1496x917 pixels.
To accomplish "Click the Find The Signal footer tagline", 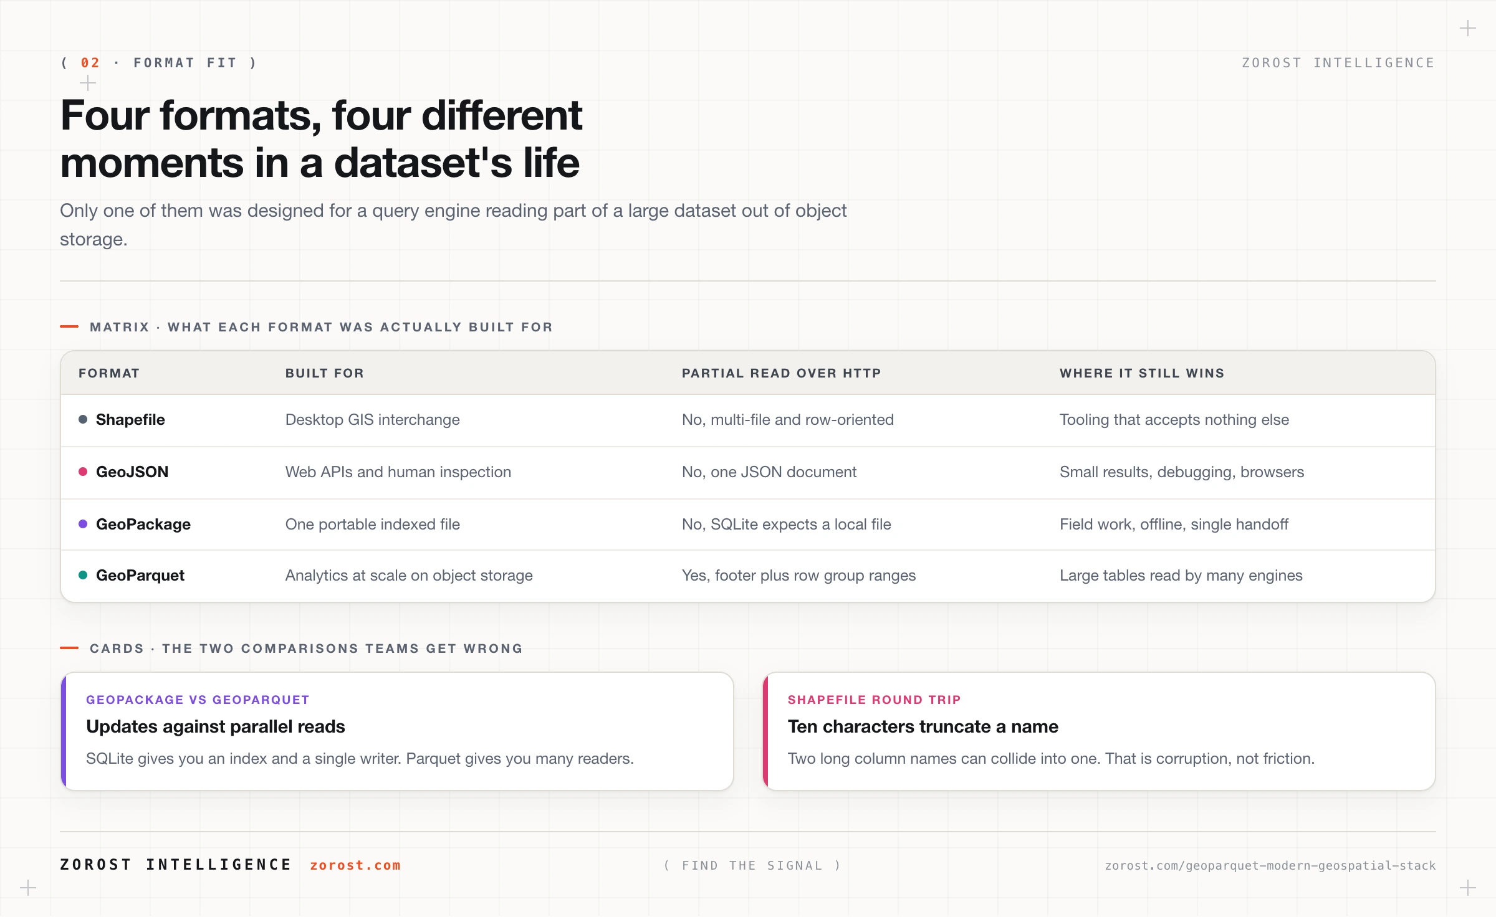I will 752,865.
